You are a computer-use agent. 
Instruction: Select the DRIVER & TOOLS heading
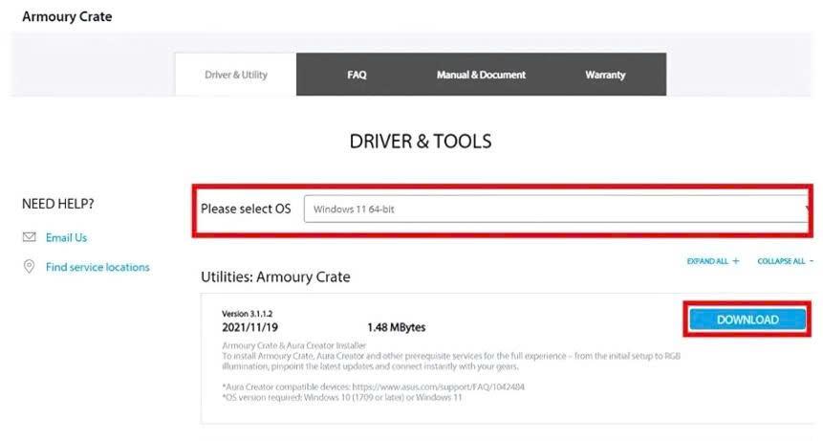(421, 142)
